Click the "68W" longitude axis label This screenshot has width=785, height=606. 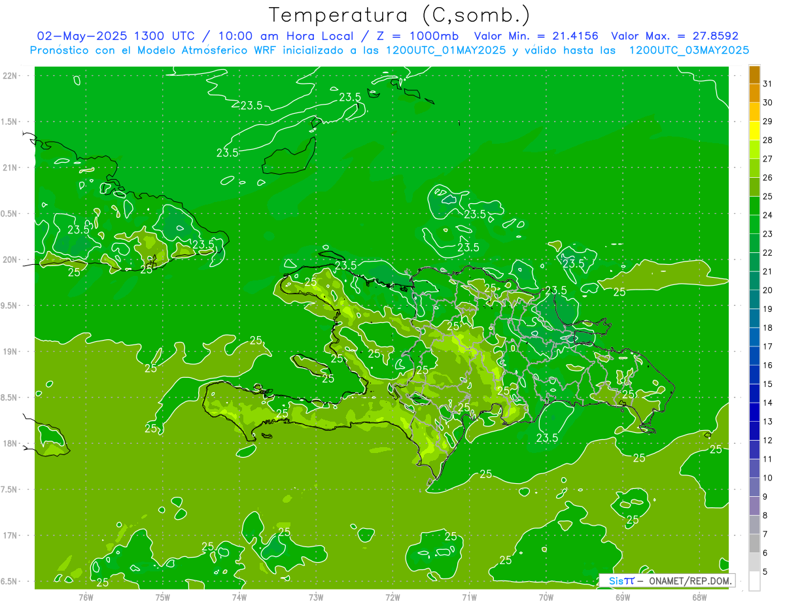pyautogui.click(x=699, y=597)
